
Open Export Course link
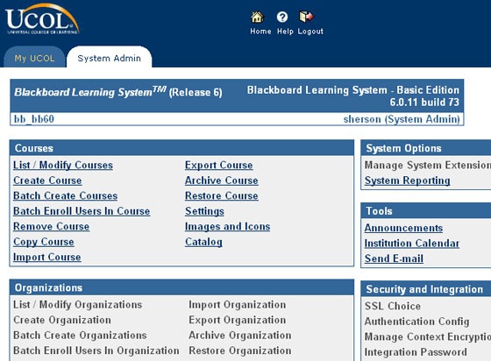(219, 165)
